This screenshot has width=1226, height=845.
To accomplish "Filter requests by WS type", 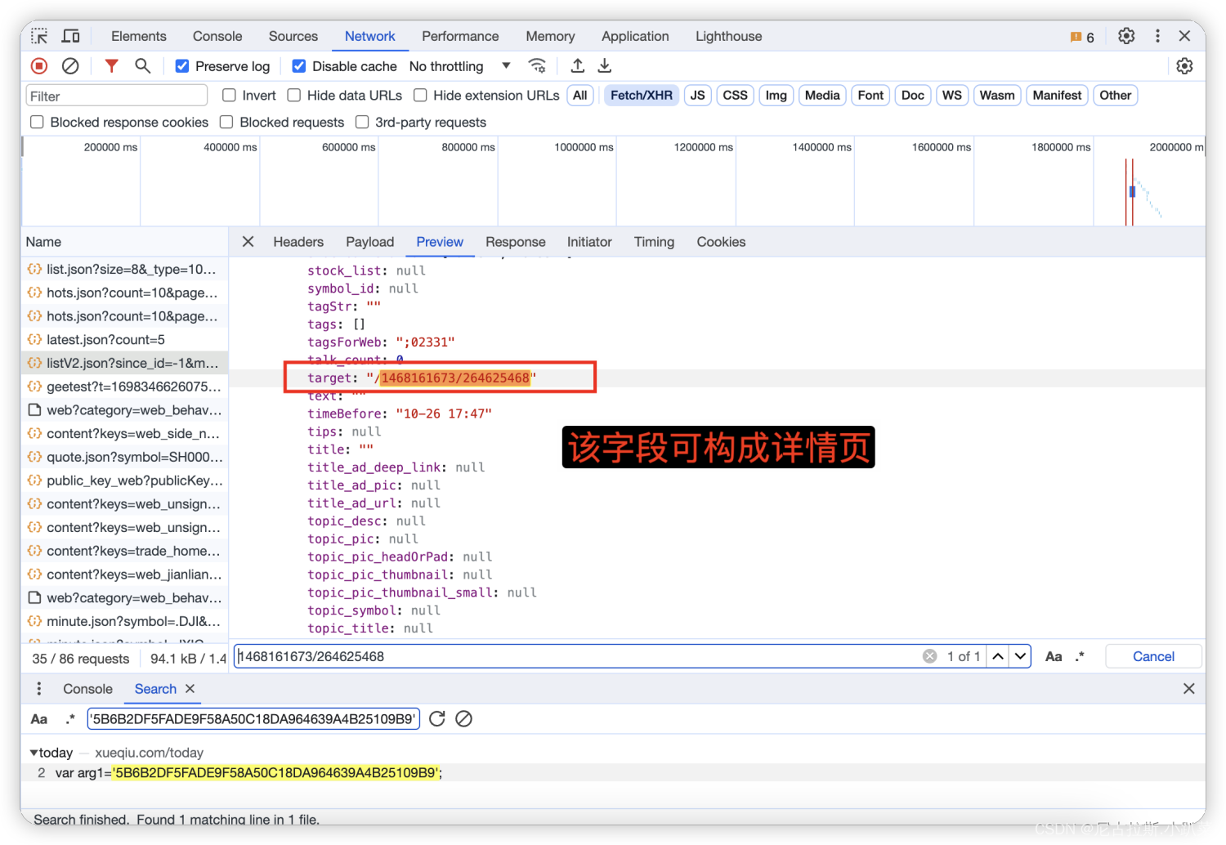I will click(x=952, y=96).
